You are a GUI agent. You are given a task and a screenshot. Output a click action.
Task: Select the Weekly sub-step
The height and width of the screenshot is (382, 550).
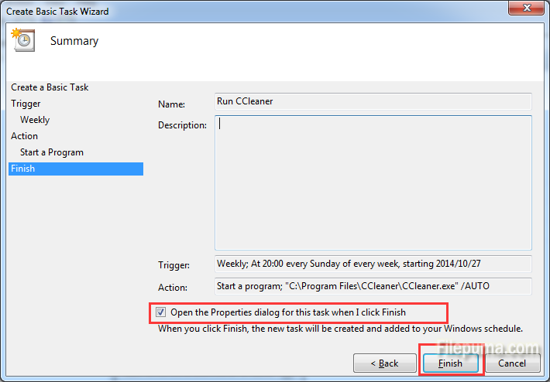pos(35,120)
